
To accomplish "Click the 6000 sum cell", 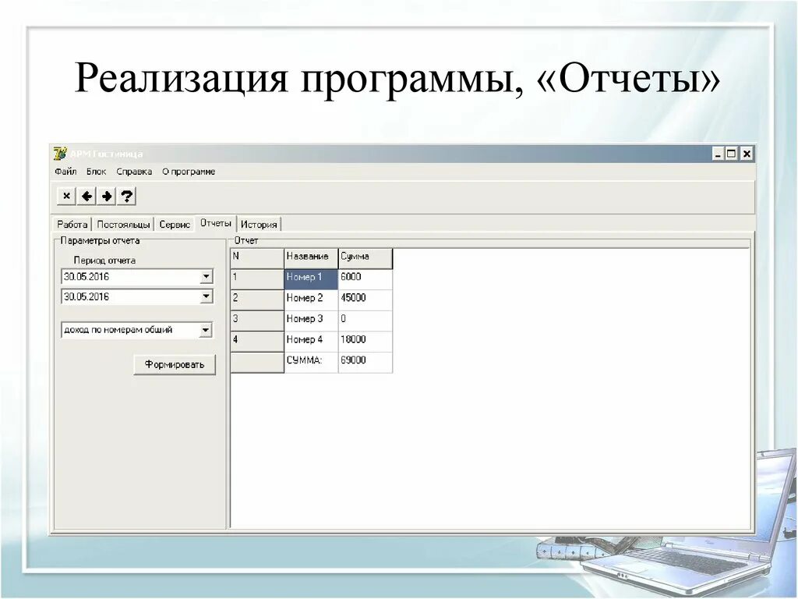I will (x=365, y=280).
